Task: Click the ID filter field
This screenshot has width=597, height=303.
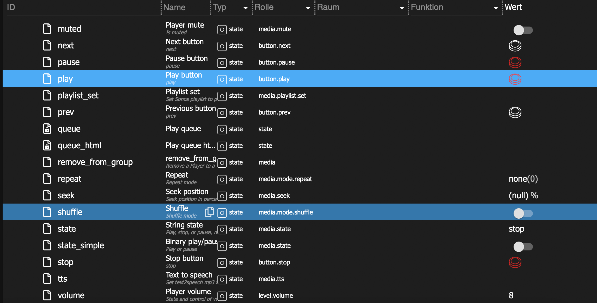Action: [x=83, y=8]
